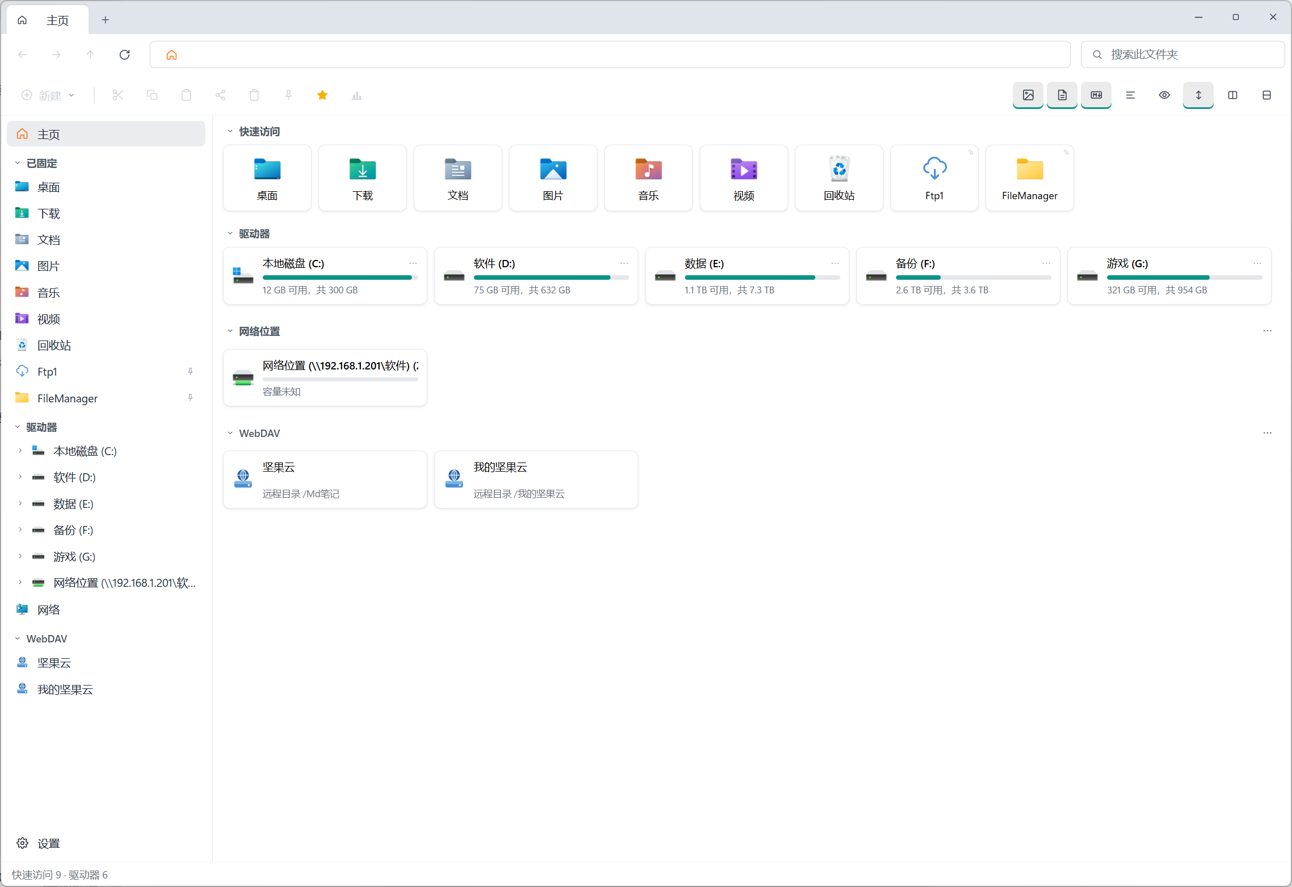1292x887 pixels.
Task: Toggle the document preview icon
Action: point(1062,95)
